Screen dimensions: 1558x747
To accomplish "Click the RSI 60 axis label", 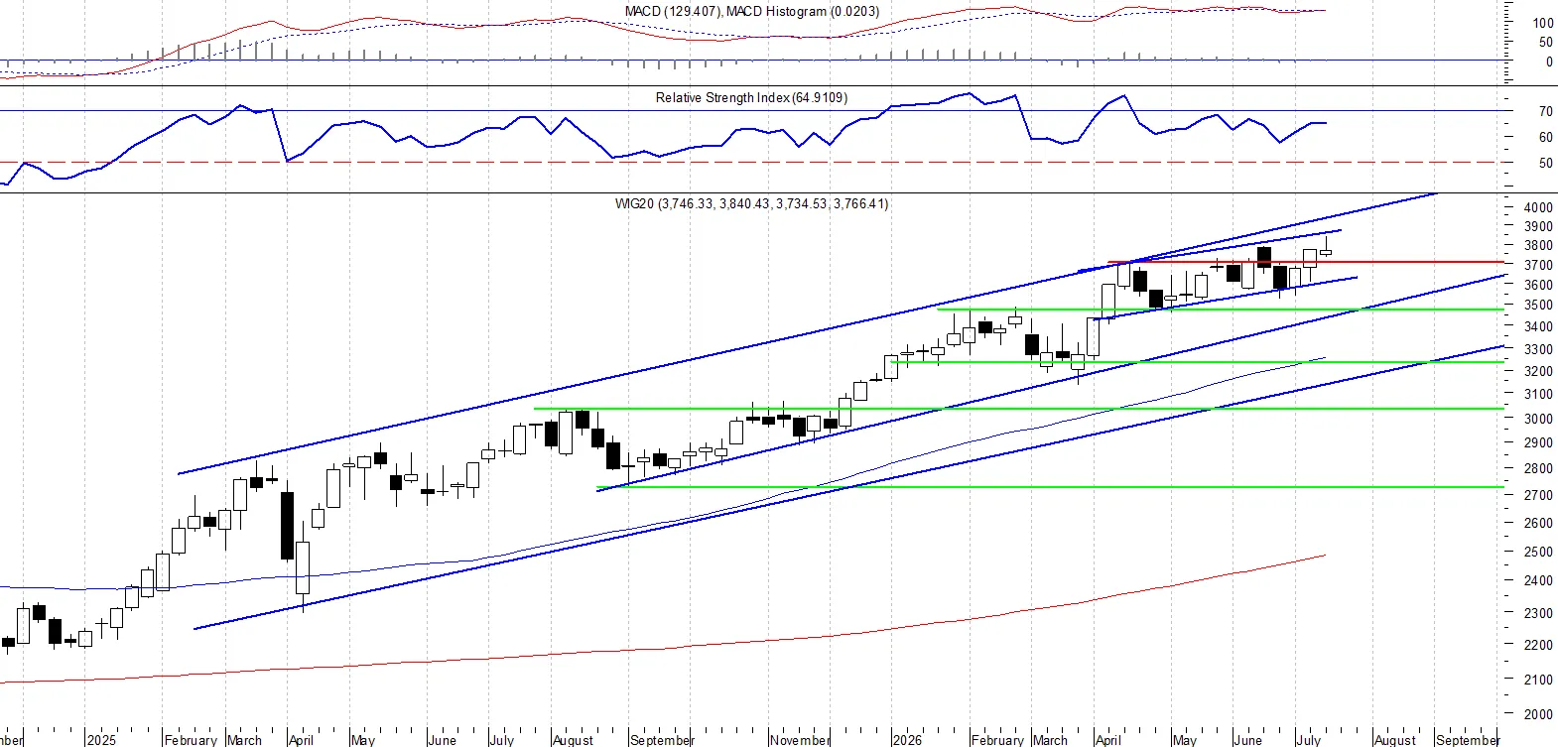I will coord(1545,137).
